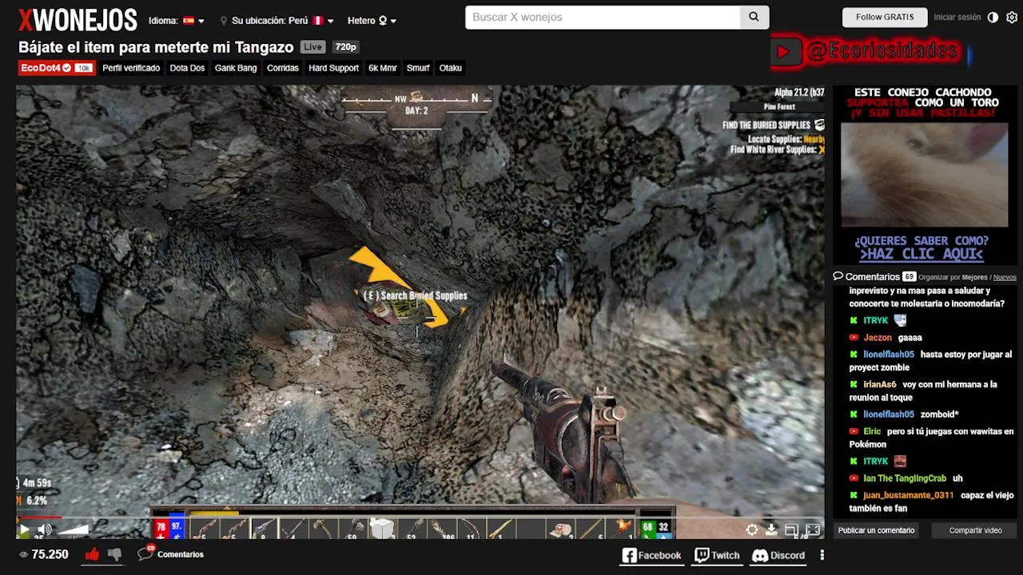Sort comments by Mejores
Viewport: 1023px width, 575px height.
pos(975,277)
